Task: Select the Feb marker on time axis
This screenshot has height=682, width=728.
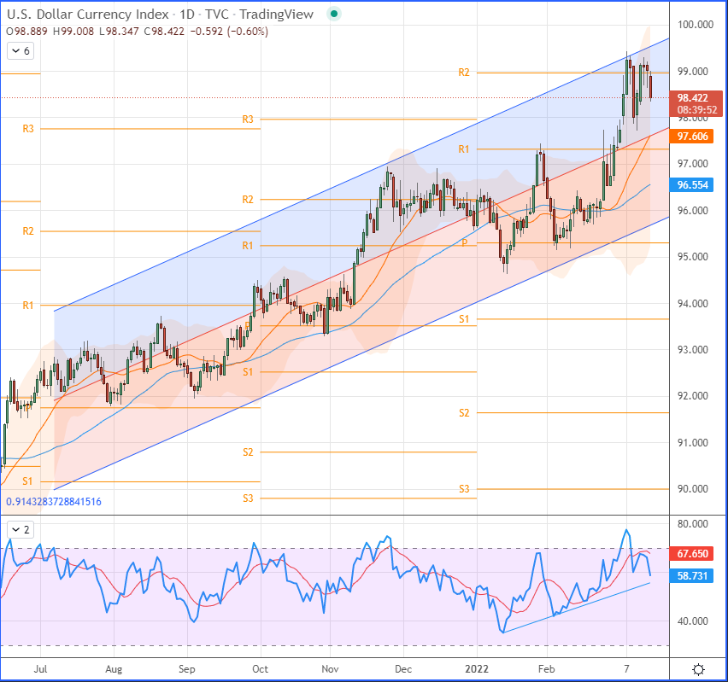Action: click(547, 669)
